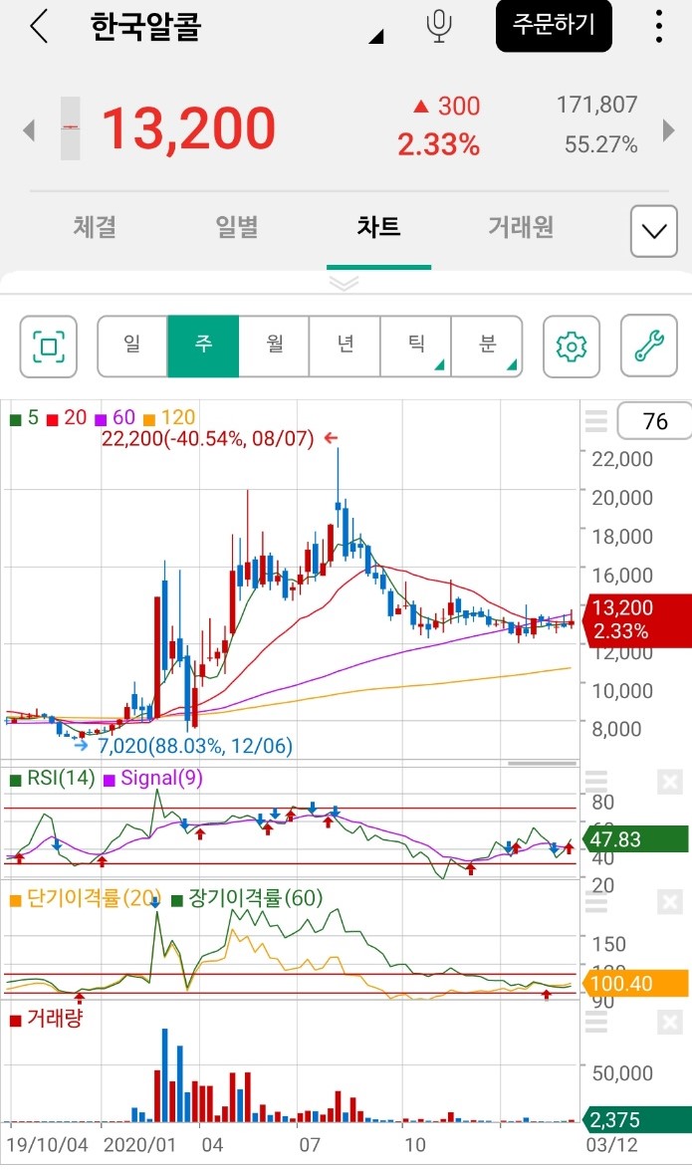Image resolution: width=692 pixels, height=1170 pixels.
Task: Close the volume (거래량) indicator panel
Action: (670, 1023)
